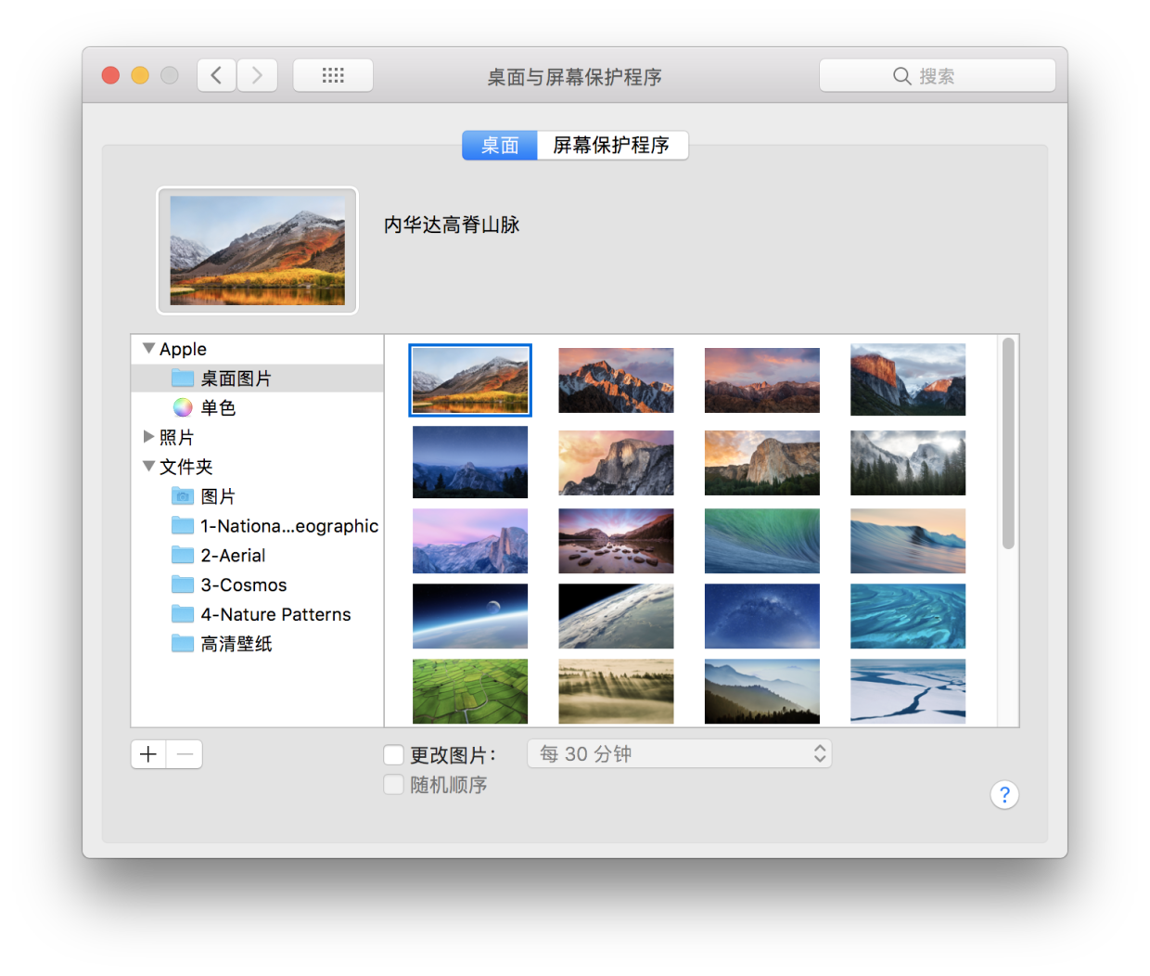The image size is (1150, 976).
Task: Click the magnifier icon in search field
Action: point(901,76)
